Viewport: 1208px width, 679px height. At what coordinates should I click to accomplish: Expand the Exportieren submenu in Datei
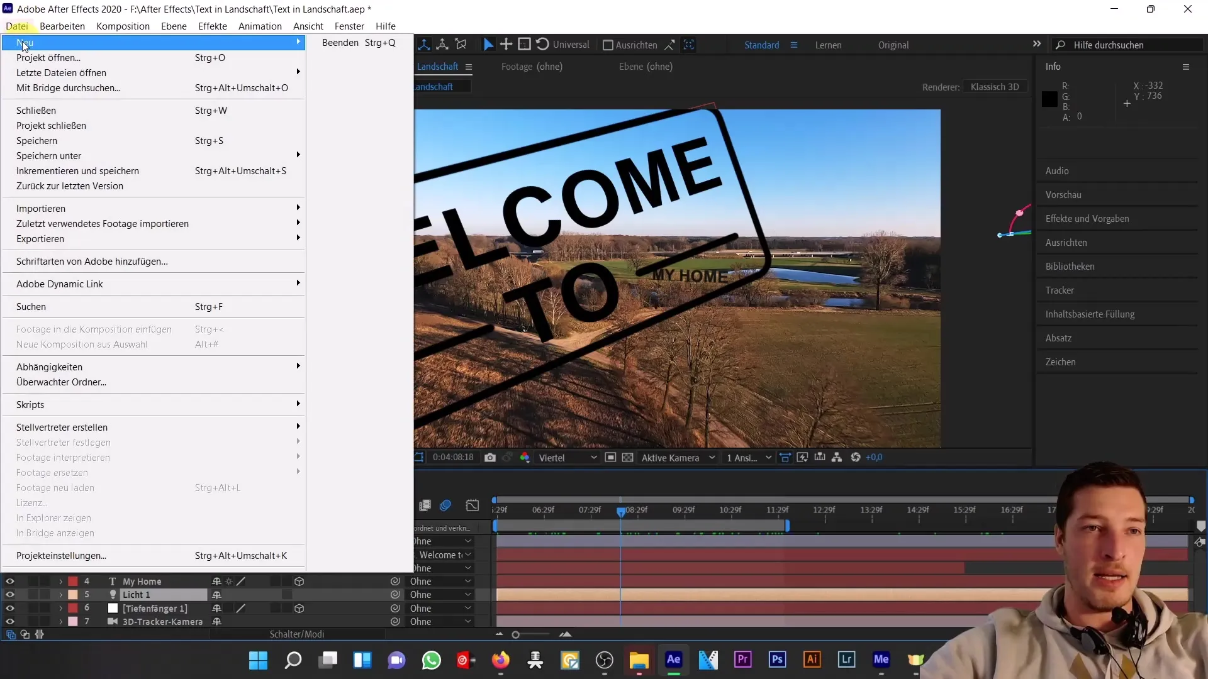(41, 239)
